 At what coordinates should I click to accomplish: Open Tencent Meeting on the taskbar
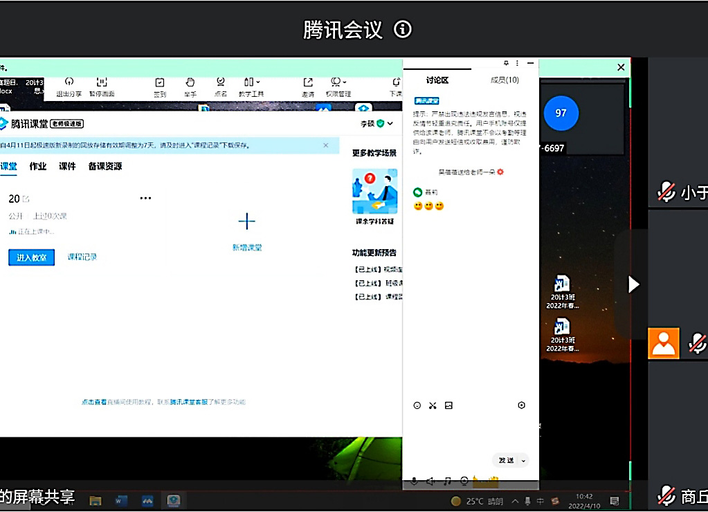click(x=147, y=500)
